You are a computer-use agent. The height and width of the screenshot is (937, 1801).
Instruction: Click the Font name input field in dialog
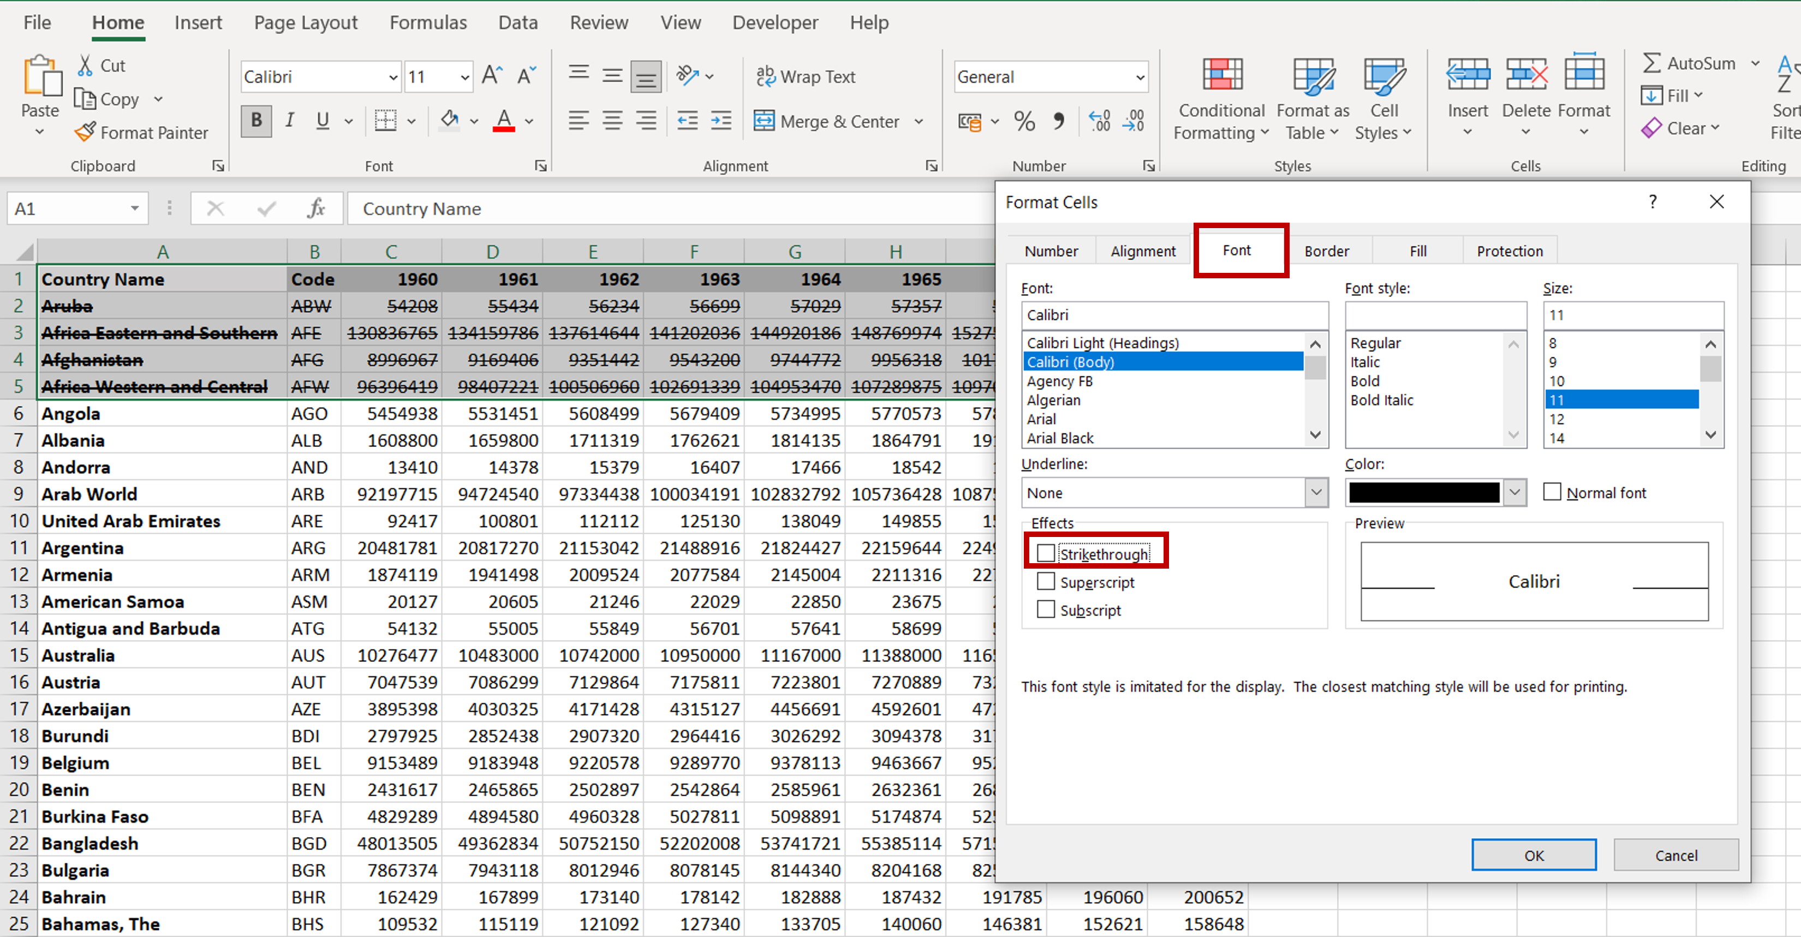pyautogui.click(x=1174, y=315)
